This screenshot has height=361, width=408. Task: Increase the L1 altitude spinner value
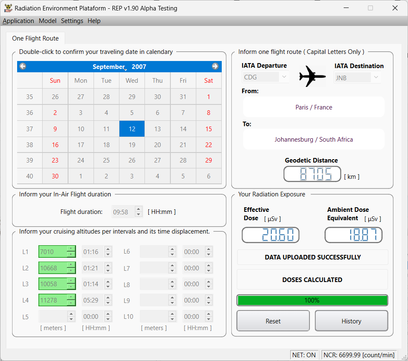coord(71,249)
